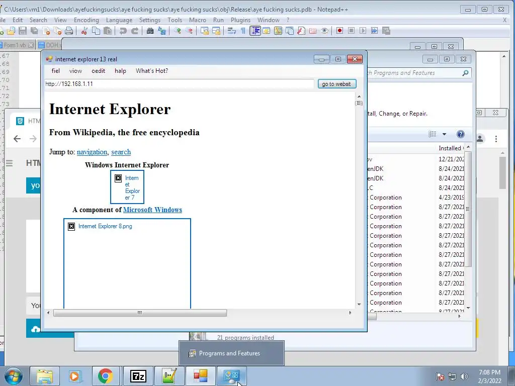Viewport: 515px width, 386px height.
Task: Select the row dated 4/23/2019 in programs list
Action: coord(416,197)
